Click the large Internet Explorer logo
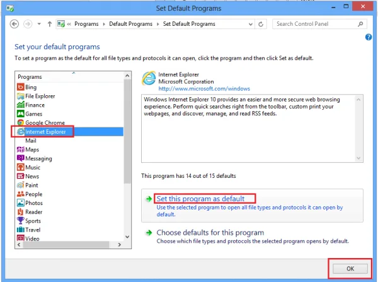Screen dimensions: 378x282 (x=149, y=78)
